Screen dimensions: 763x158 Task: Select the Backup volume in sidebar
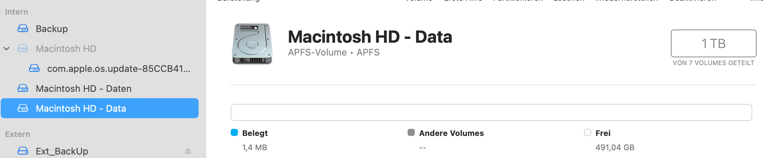pyautogui.click(x=52, y=29)
